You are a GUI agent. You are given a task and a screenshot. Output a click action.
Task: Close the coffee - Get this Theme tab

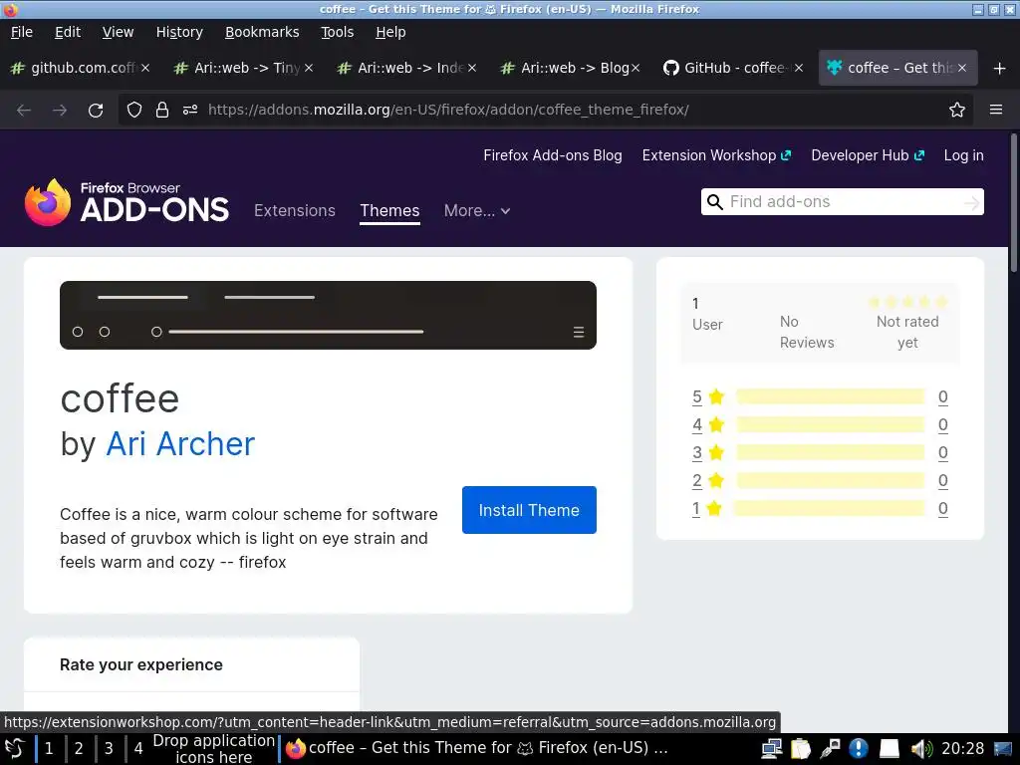coord(962,68)
